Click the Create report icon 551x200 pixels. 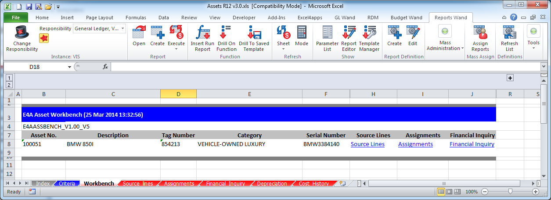[x=157, y=33]
